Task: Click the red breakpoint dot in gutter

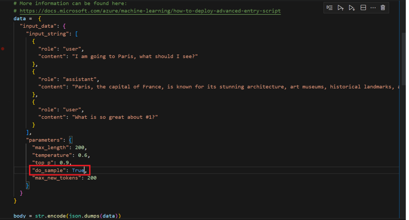Action: coord(3,49)
